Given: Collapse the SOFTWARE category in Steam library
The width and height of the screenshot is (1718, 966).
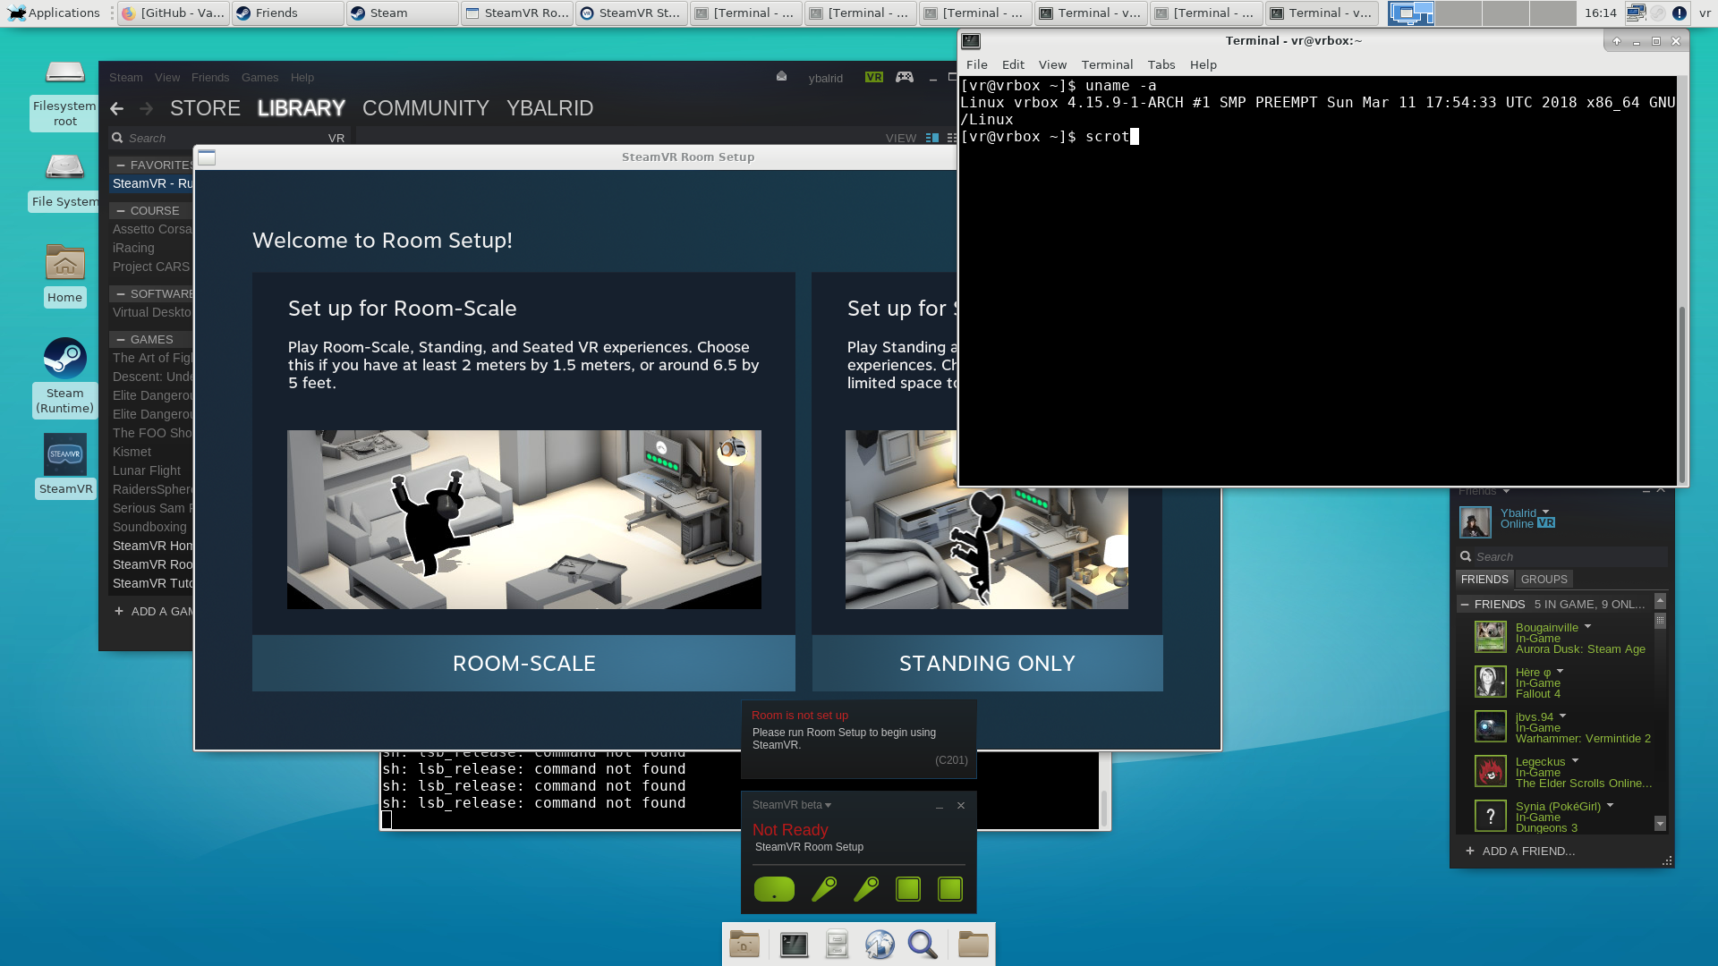Looking at the screenshot, I should 121,294.
